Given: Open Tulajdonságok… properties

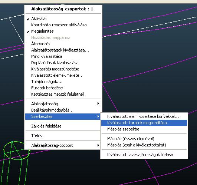Looking at the screenshot, I should click(x=63, y=82).
